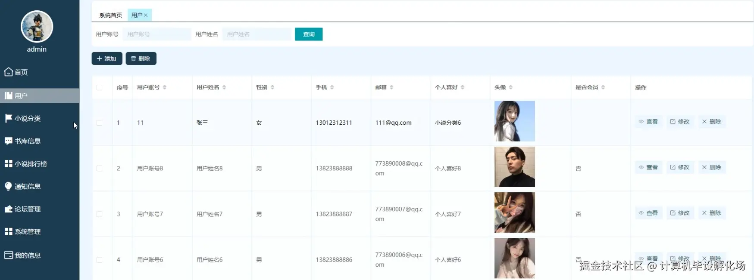Click 查看 for 用户账号8
This screenshot has height=280, width=754.
(x=648, y=167)
